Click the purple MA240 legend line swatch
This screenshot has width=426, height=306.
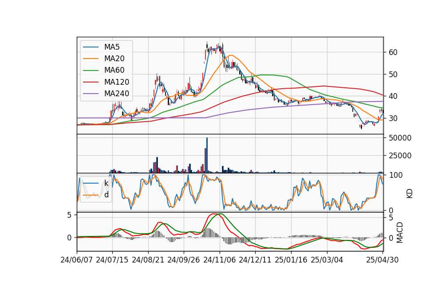pos(91,94)
